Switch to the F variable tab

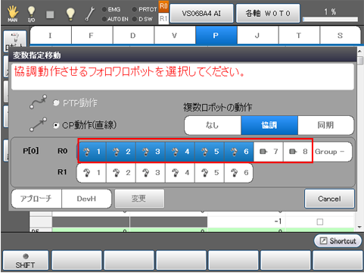pos(92,36)
